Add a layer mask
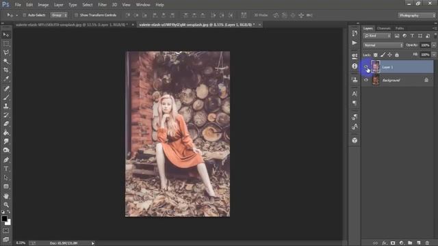438x246 pixels. click(x=393, y=243)
